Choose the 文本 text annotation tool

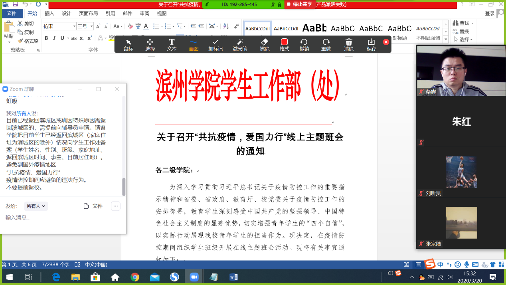tap(172, 45)
